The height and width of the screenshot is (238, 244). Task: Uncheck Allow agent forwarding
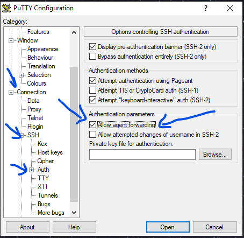pyautogui.click(x=92, y=125)
